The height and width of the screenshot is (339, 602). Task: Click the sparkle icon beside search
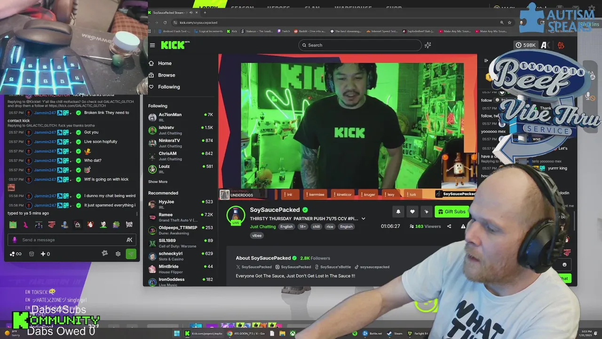coord(428,45)
